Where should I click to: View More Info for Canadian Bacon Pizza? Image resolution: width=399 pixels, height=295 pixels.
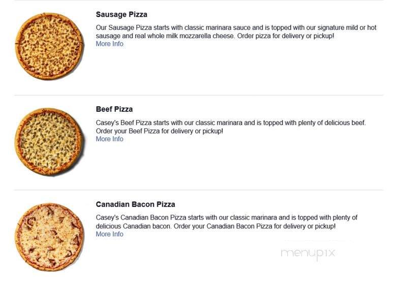pos(109,234)
